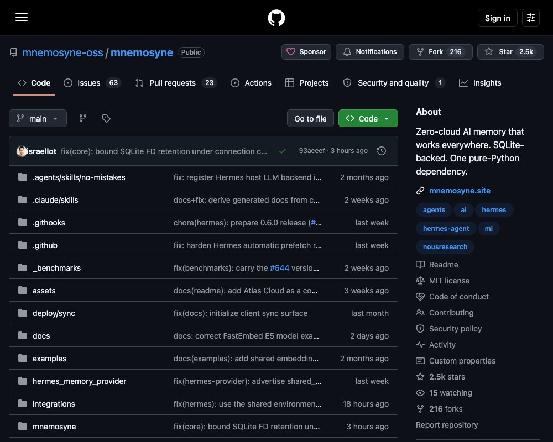Open the assets folder
This screenshot has width=553, height=442.
point(44,291)
